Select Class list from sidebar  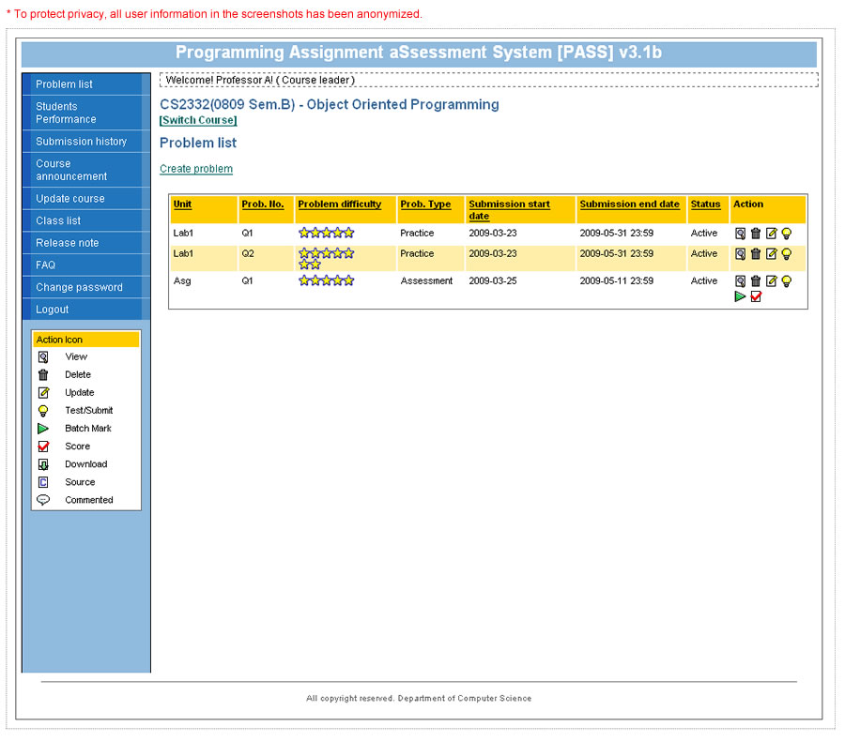pos(58,220)
